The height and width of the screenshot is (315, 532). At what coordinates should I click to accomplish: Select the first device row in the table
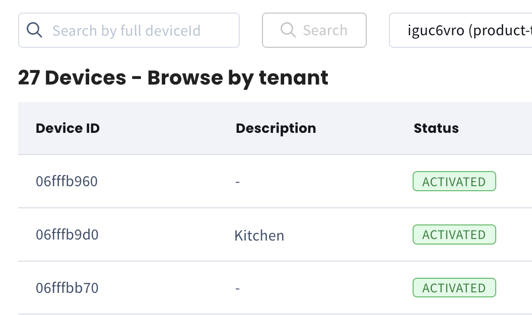(x=275, y=181)
